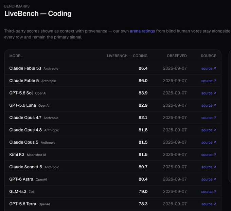Image resolution: width=231 pixels, height=211 pixels.
Task: Click Kimi K3's 81.5 score
Action: click(x=143, y=155)
